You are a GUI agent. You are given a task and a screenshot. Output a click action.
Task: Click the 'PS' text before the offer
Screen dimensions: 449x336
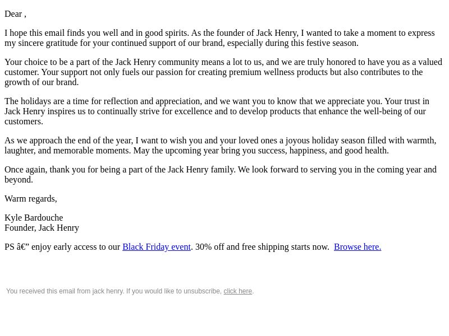tap(10, 247)
